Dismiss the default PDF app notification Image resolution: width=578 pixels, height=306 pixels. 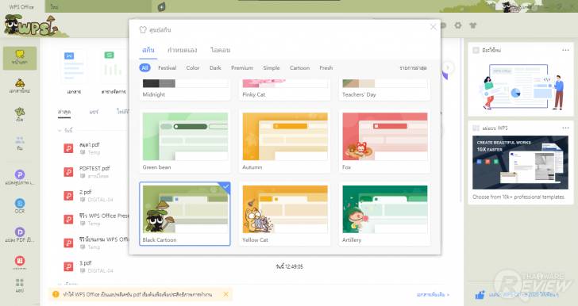pos(226,294)
